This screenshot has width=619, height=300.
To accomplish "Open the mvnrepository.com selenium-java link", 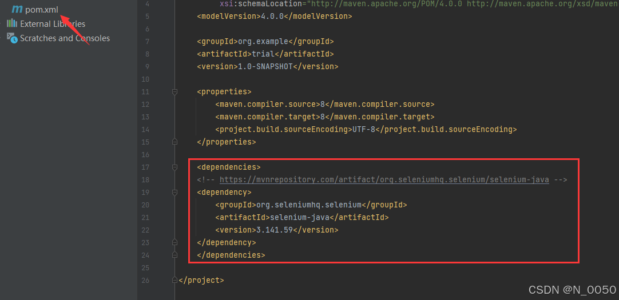I will pos(384,180).
